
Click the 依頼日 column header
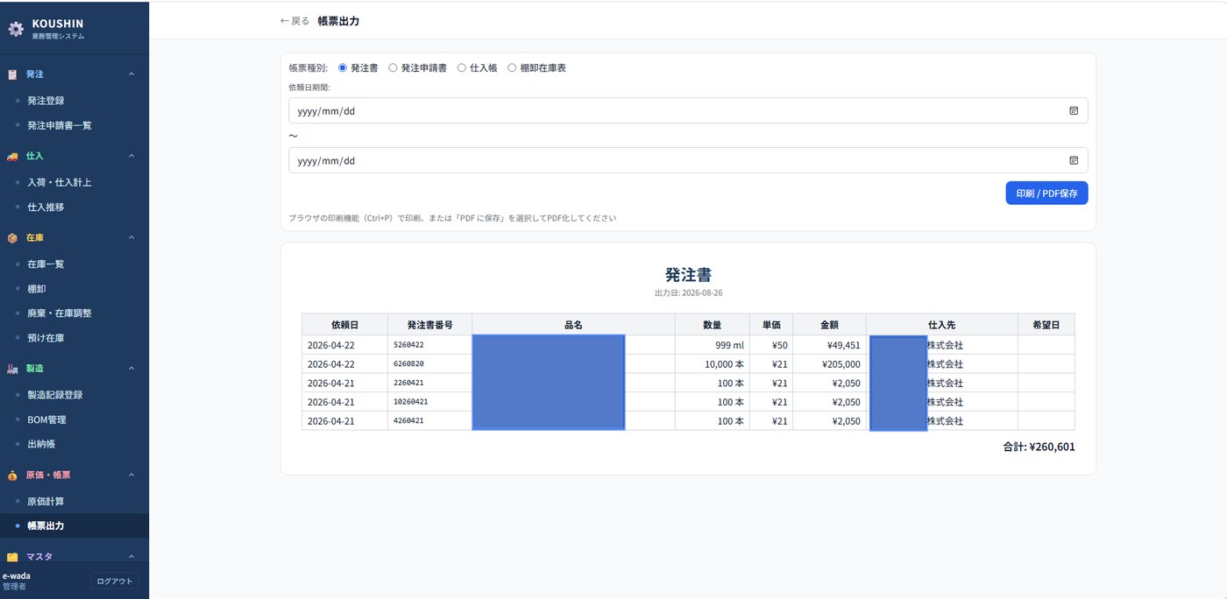(x=344, y=325)
